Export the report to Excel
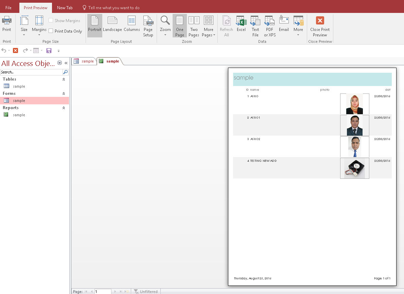The height and width of the screenshot is (294, 404). (x=241, y=25)
